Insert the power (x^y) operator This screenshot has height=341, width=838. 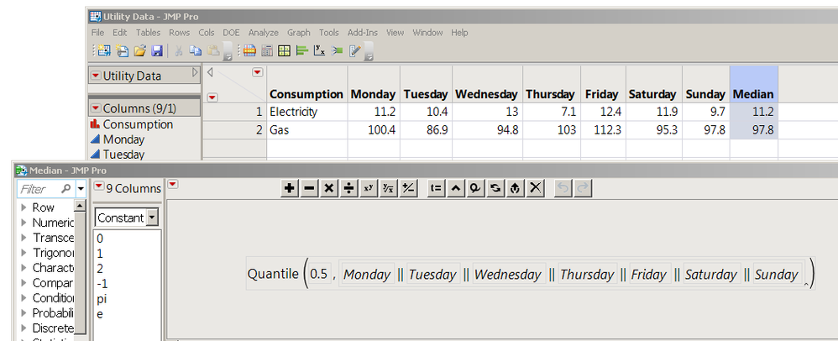pyautogui.click(x=369, y=189)
